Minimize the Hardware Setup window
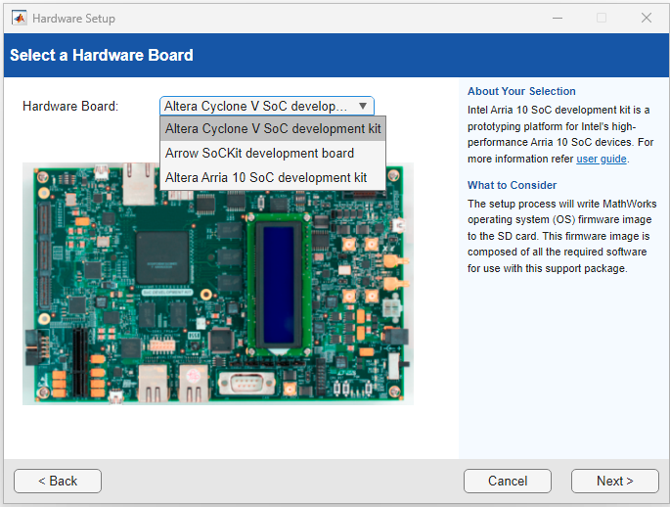 pyautogui.click(x=557, y=18)
